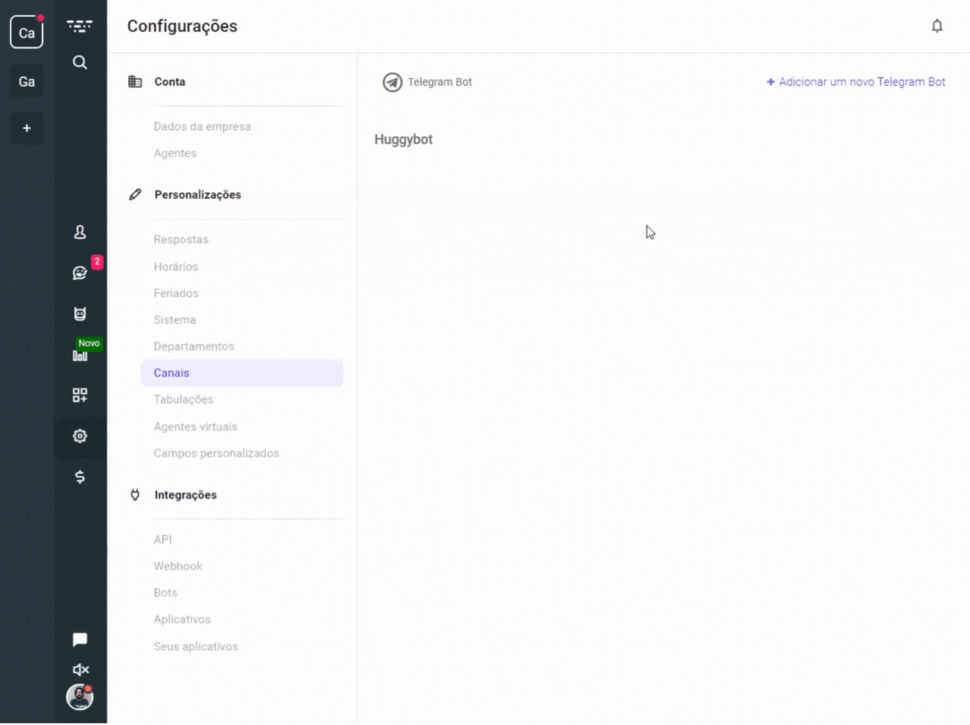Open Tabulações settings
Screen dimensions: 970x725
pos(183,400)
